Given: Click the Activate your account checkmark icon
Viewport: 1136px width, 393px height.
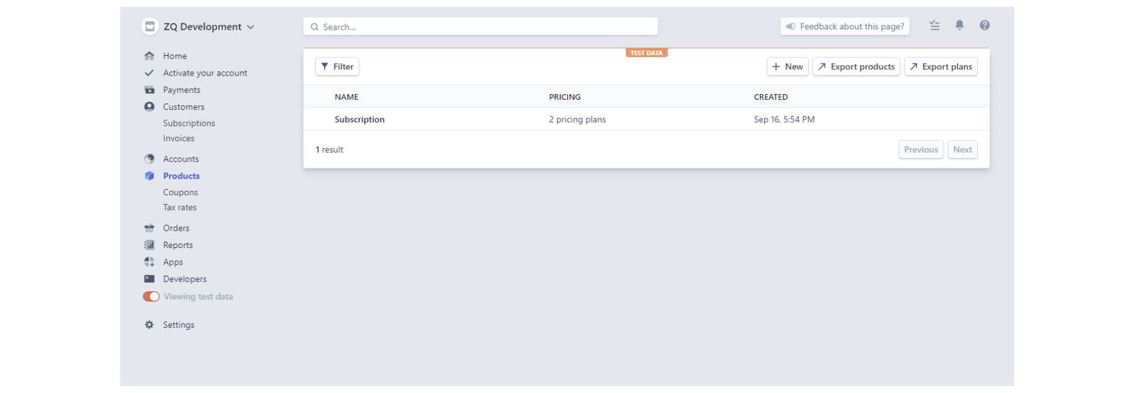Looking at the screenshot, I should coord(149,73).
